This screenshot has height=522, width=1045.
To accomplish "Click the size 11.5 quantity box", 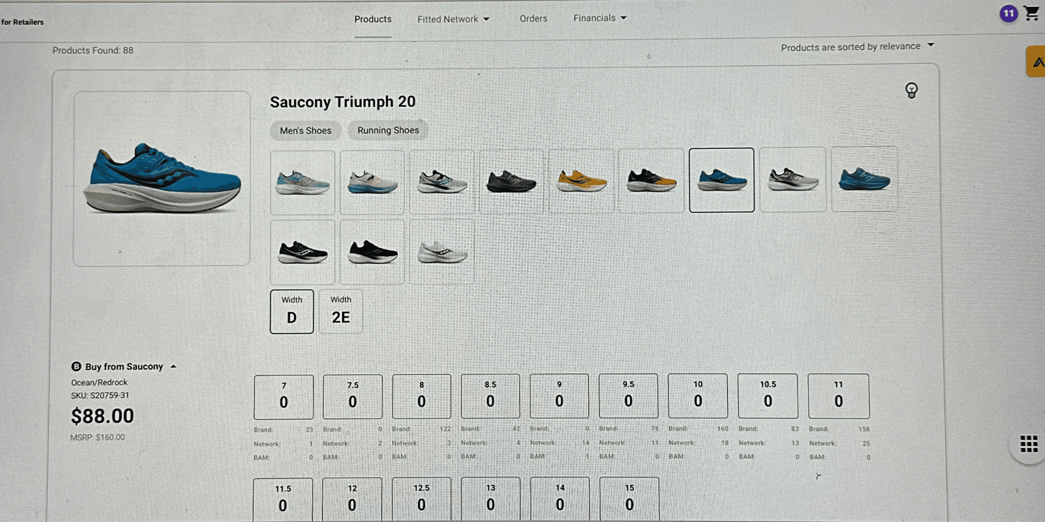I will (x=283, y=500).
